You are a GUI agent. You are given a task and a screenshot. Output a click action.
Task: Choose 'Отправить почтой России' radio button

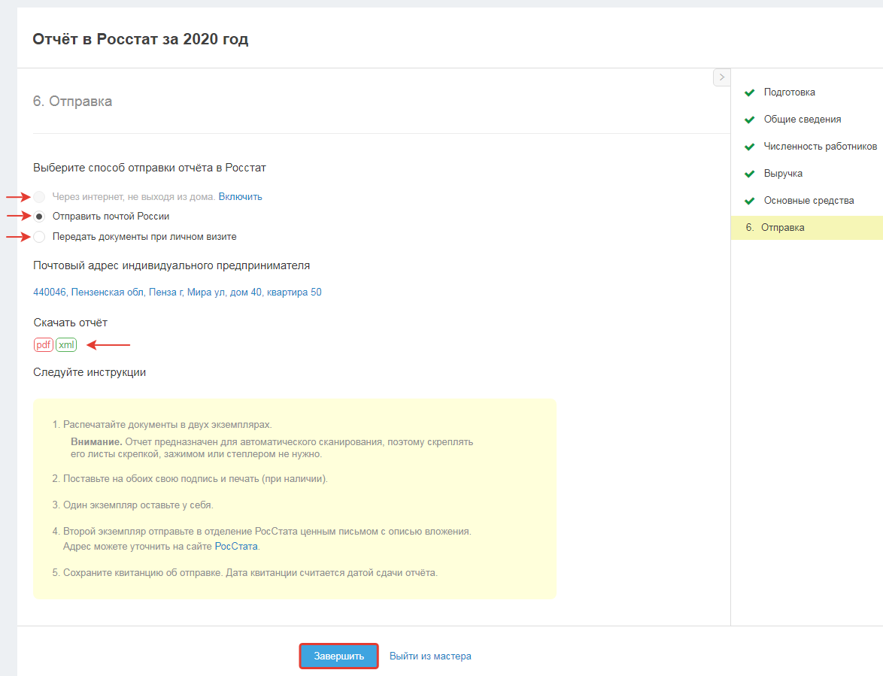(39, 217)
